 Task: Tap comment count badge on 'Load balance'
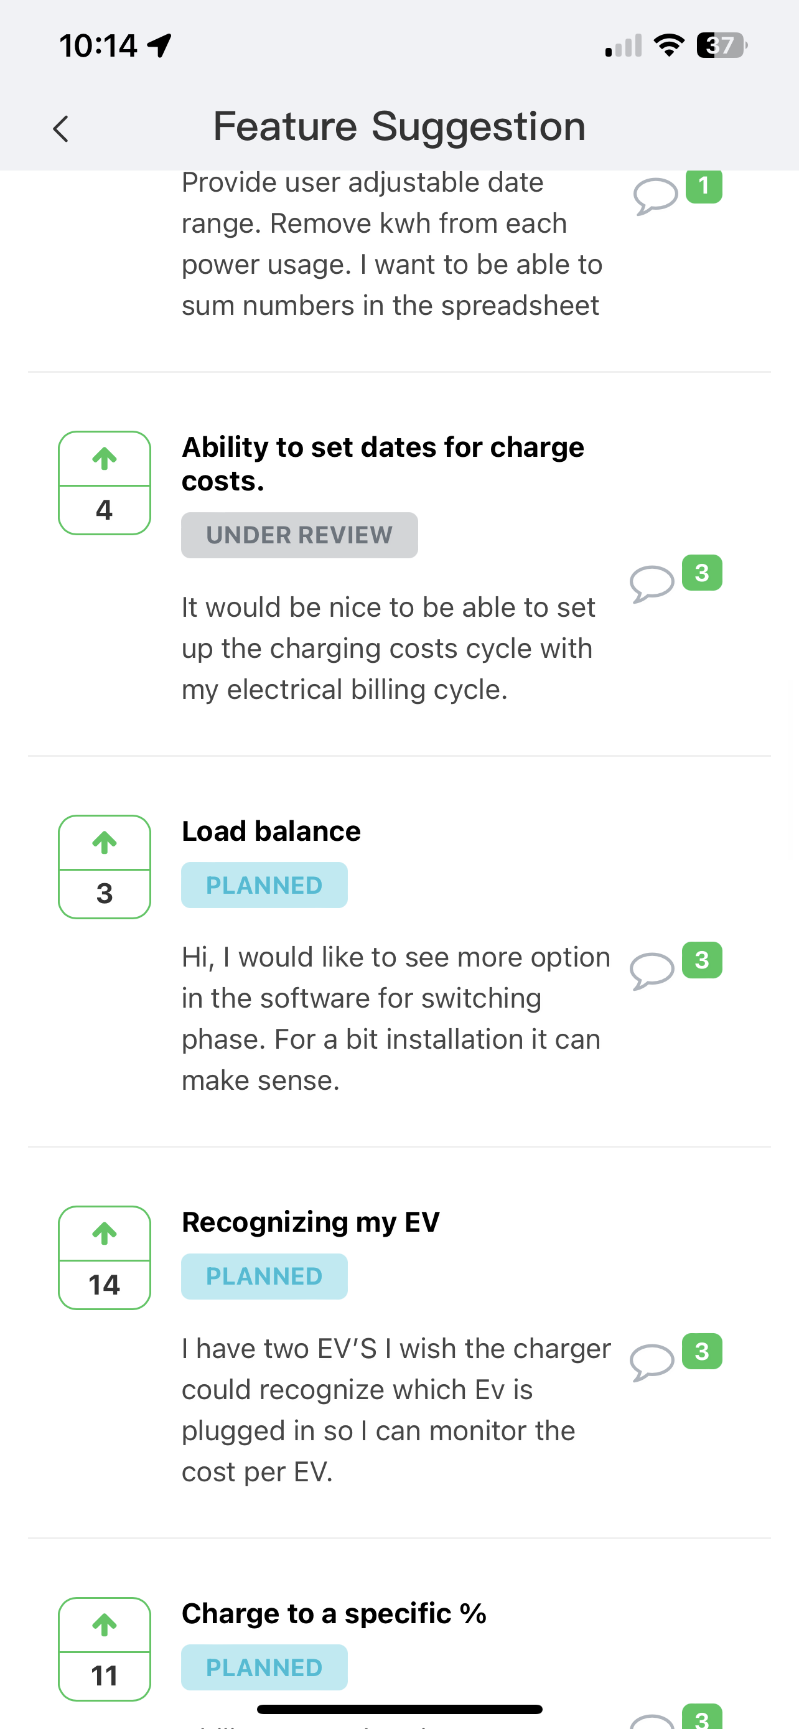[x=702, y=960]
